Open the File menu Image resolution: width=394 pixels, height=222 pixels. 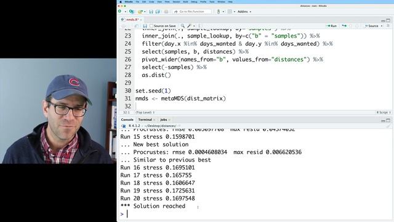(x=137, y=2)
